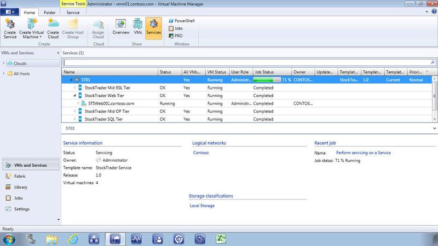Expand the All Hosts tree node
The width and height of the screenshot is (438, 246).
tap(4, 73)
